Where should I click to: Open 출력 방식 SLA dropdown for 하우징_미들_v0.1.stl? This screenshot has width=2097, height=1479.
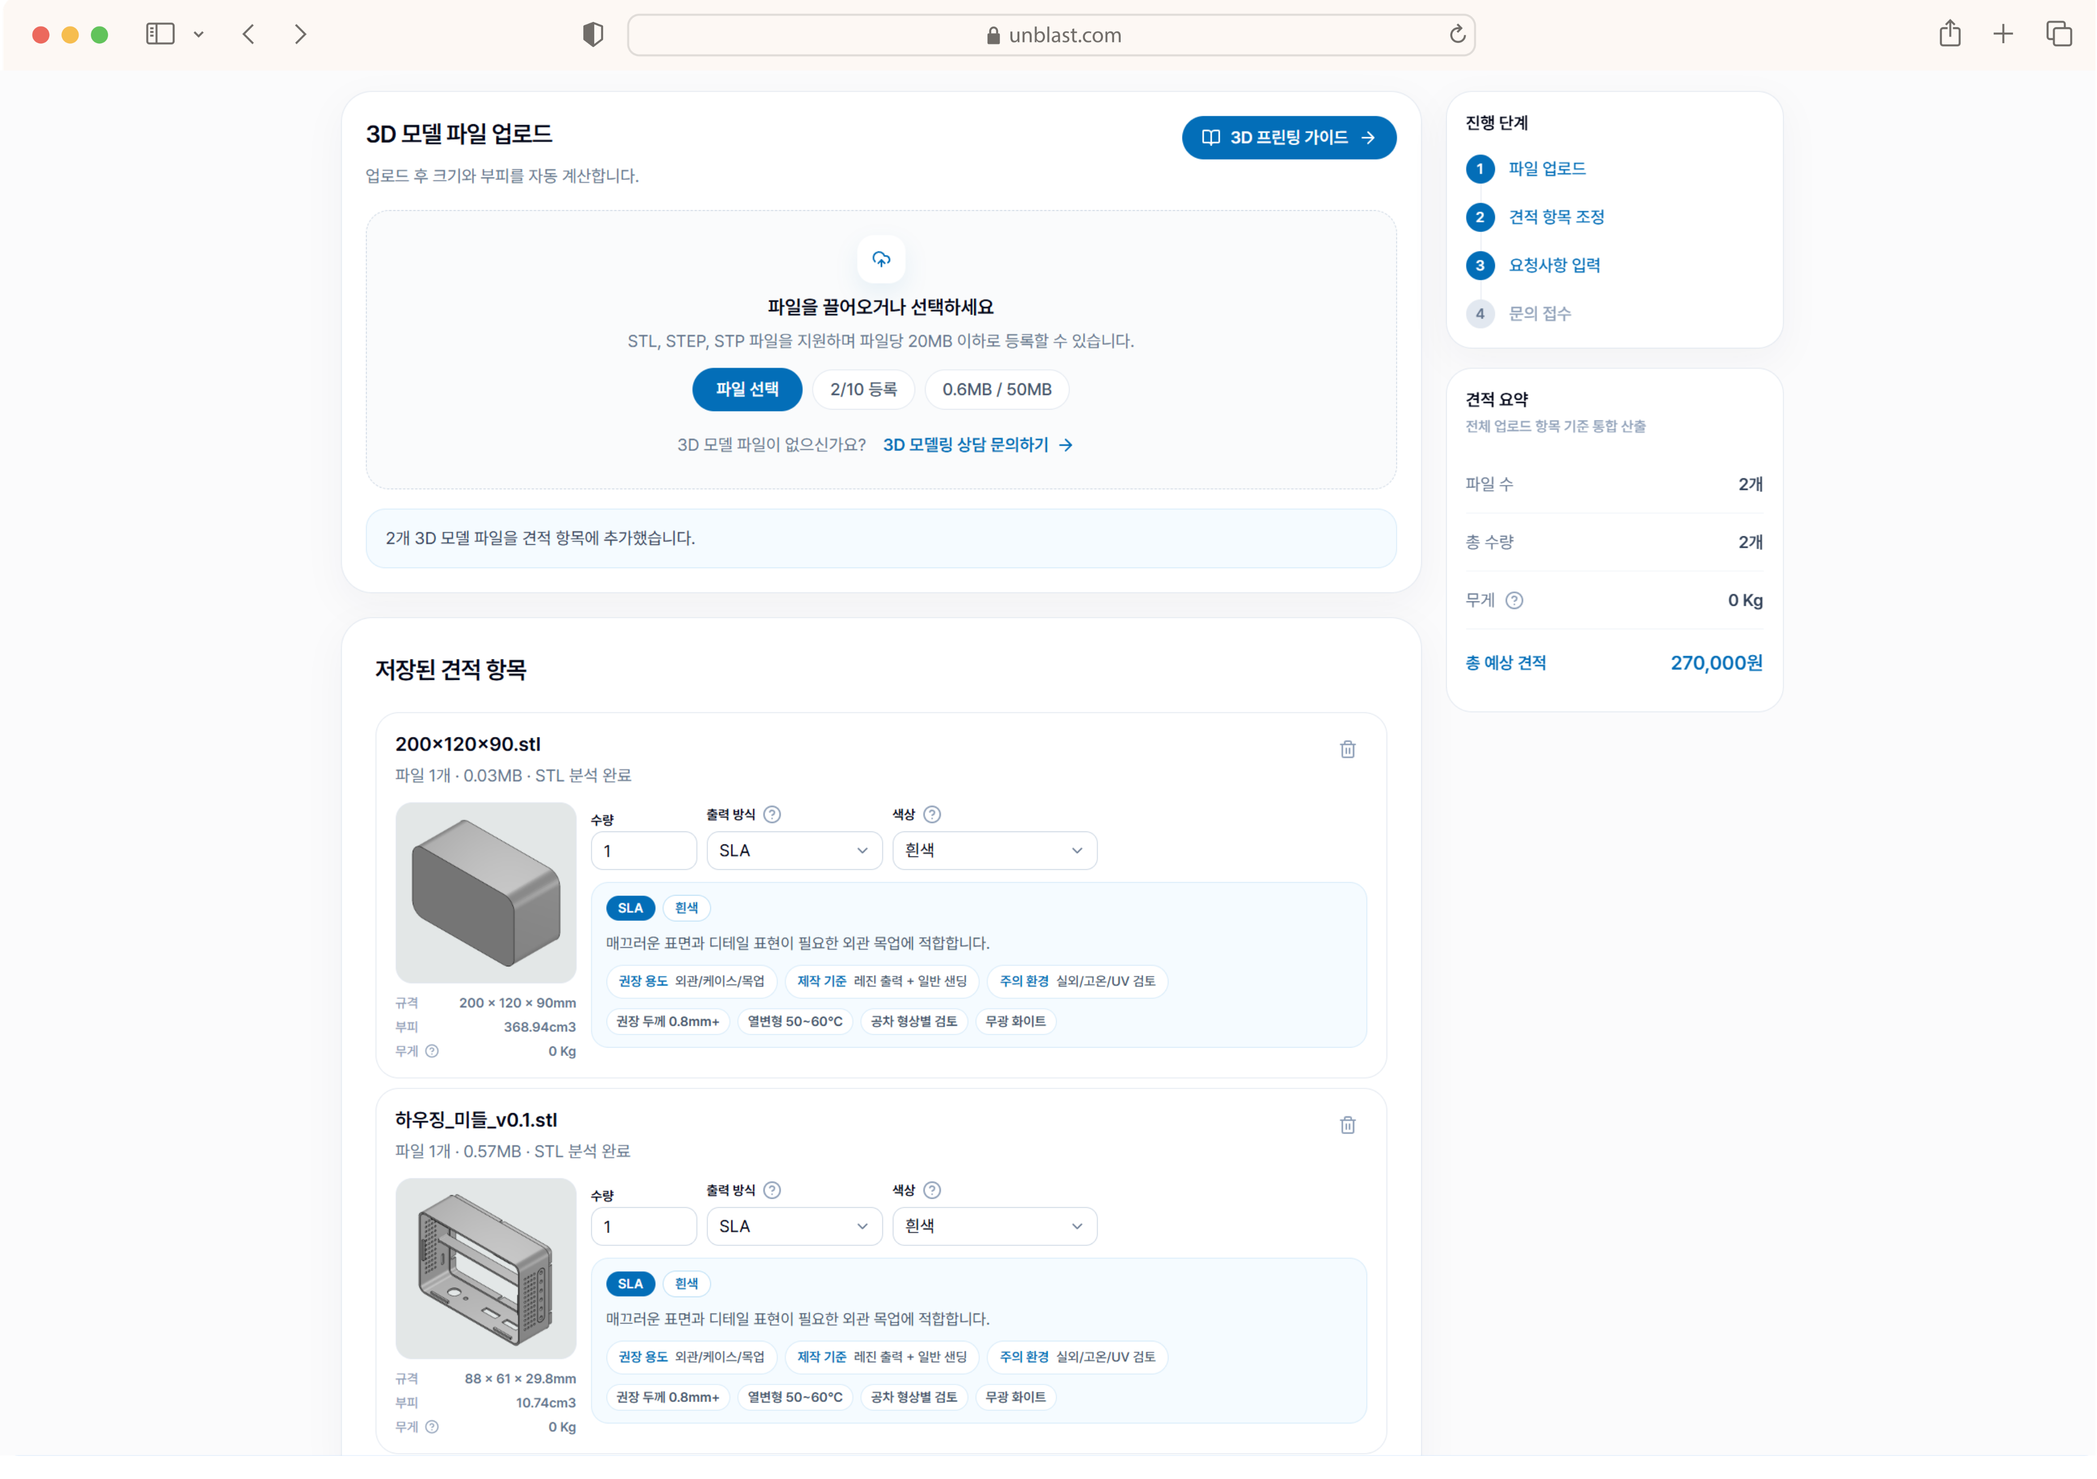point(794,1226)
